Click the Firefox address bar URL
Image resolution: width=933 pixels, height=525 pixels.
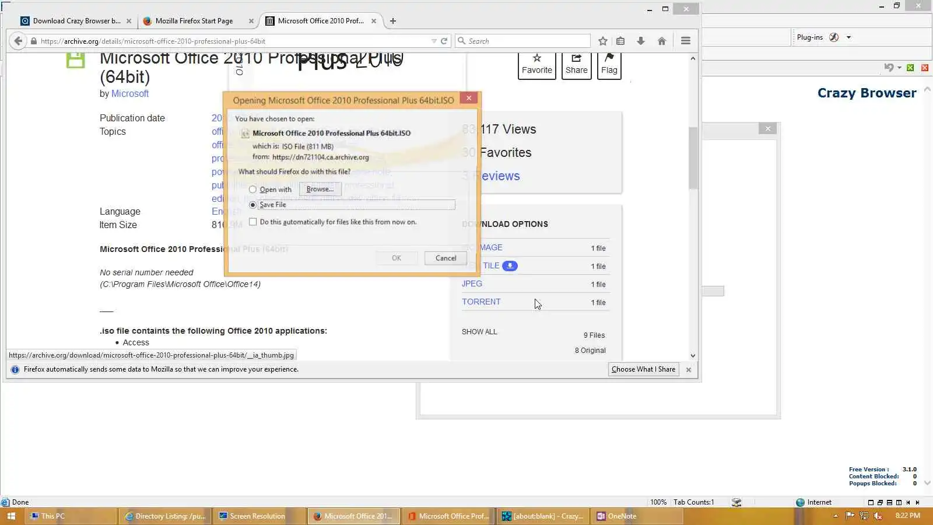point(153,41)
